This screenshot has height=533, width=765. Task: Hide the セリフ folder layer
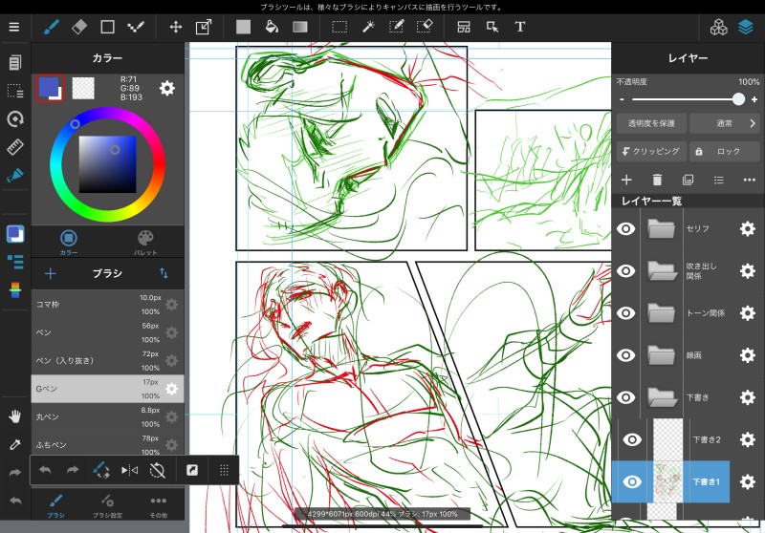coord(626,228)
